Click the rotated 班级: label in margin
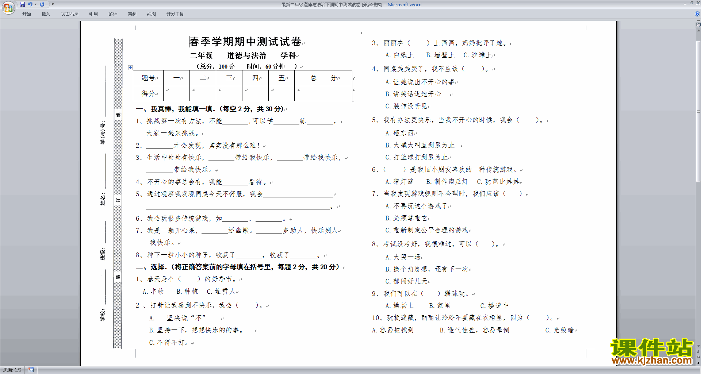 pos(103,254)
